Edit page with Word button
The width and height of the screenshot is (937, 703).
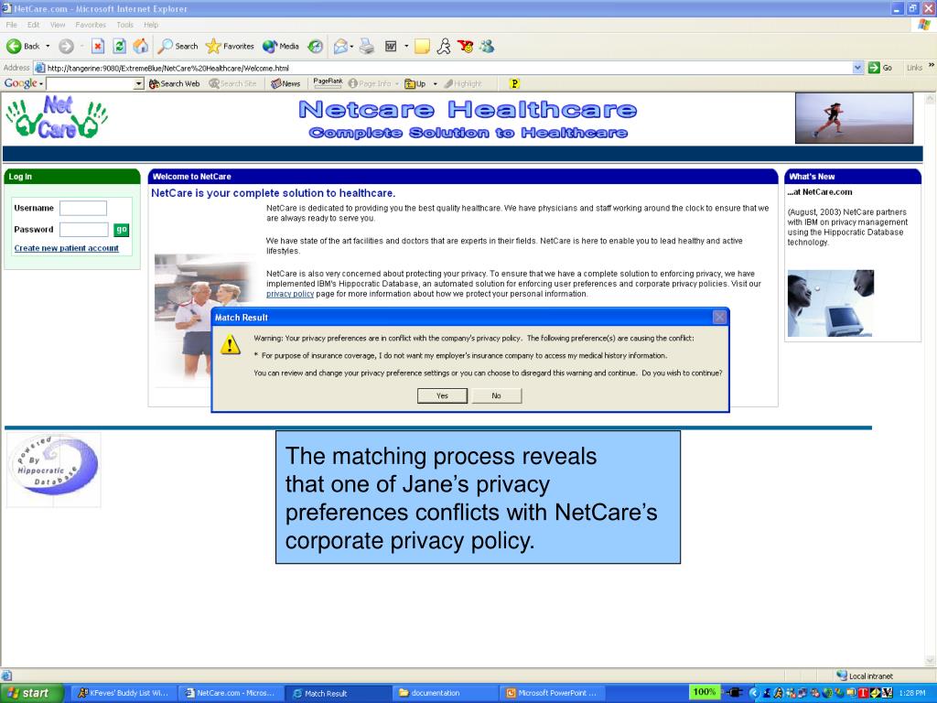(391, 46)
